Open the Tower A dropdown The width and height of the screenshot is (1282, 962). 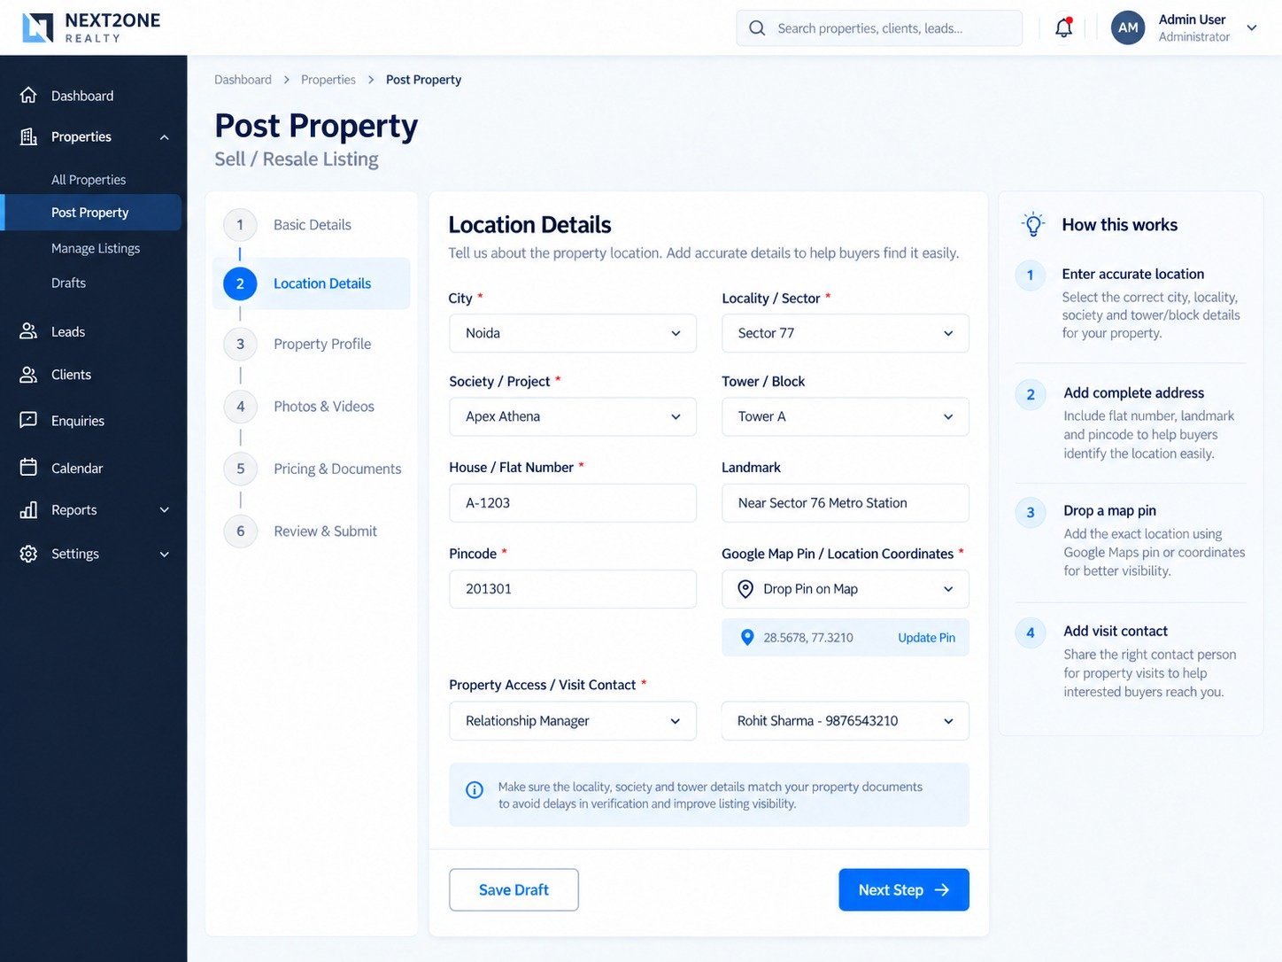pos(846,416)
